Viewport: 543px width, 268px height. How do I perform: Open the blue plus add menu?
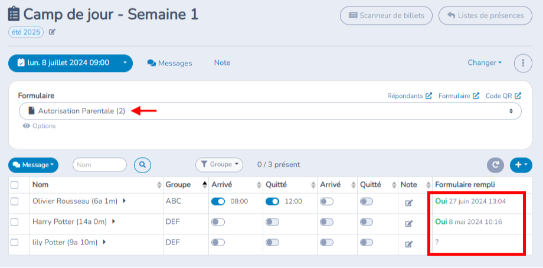point(521,165)
